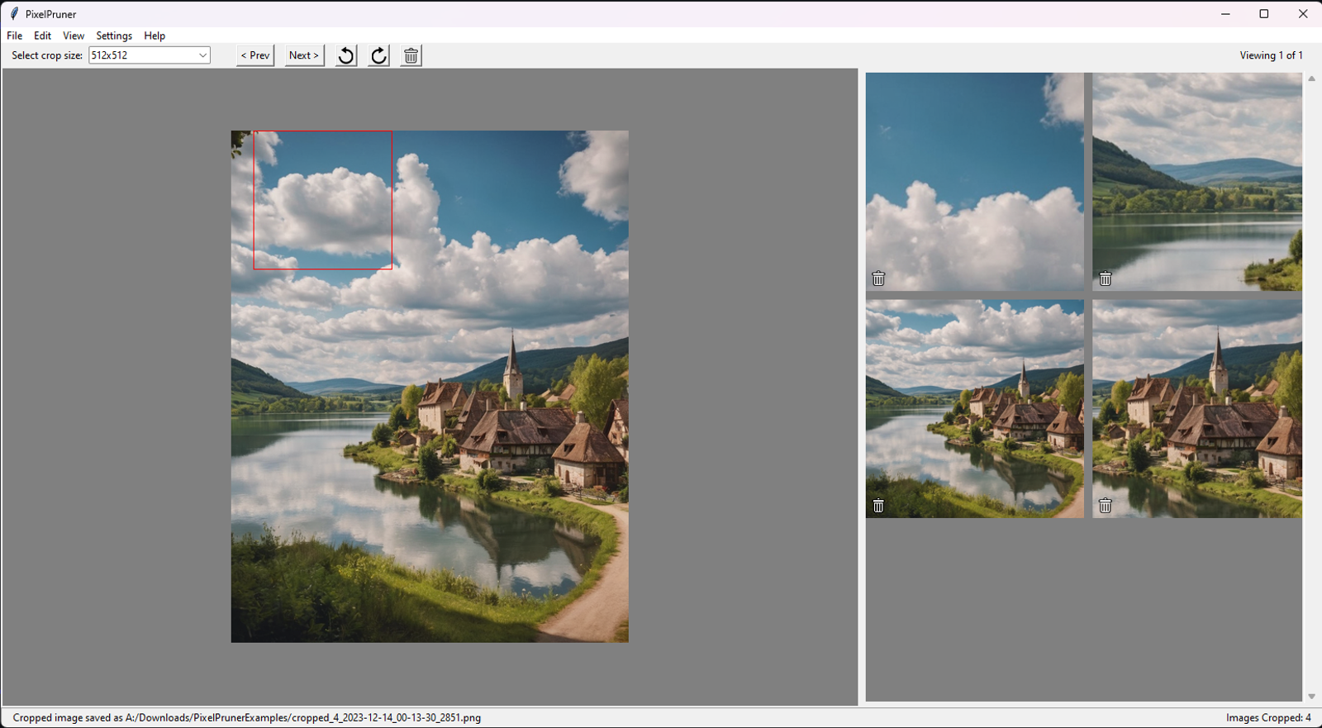The height and width of the screenshot is (728, 1322).
Task: Go to the previous image with Prev
Action: tap(255, 55)
